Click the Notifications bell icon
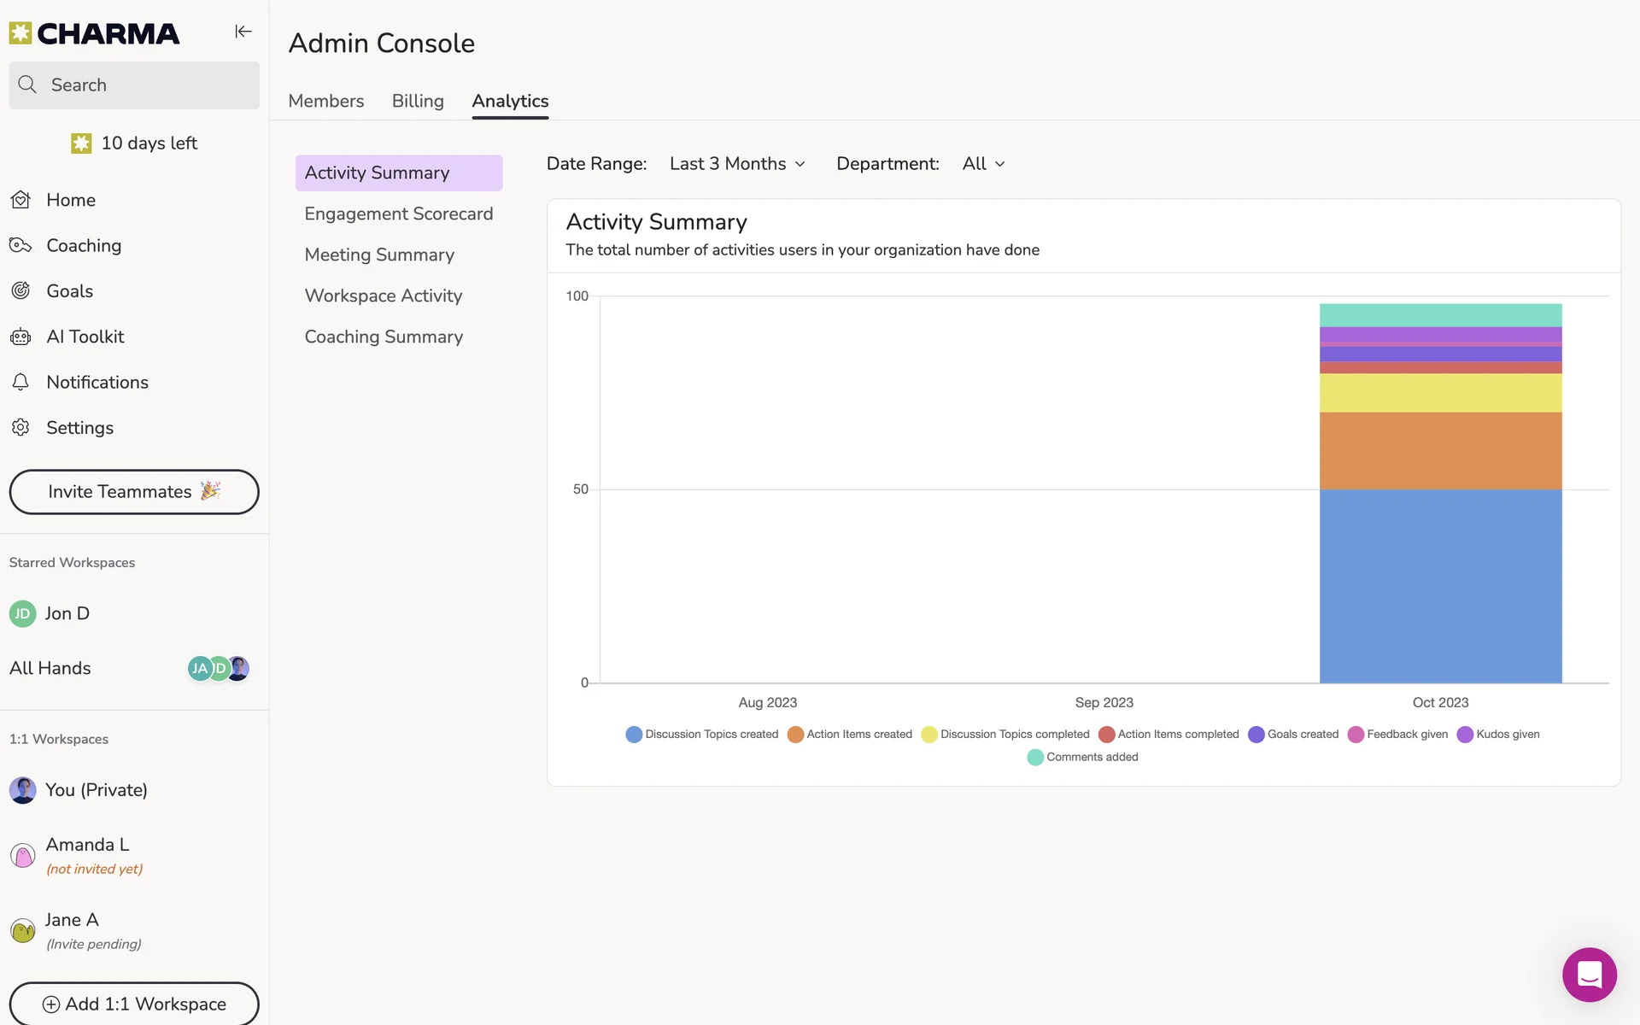1640x1025 pixels. (21, 382)
